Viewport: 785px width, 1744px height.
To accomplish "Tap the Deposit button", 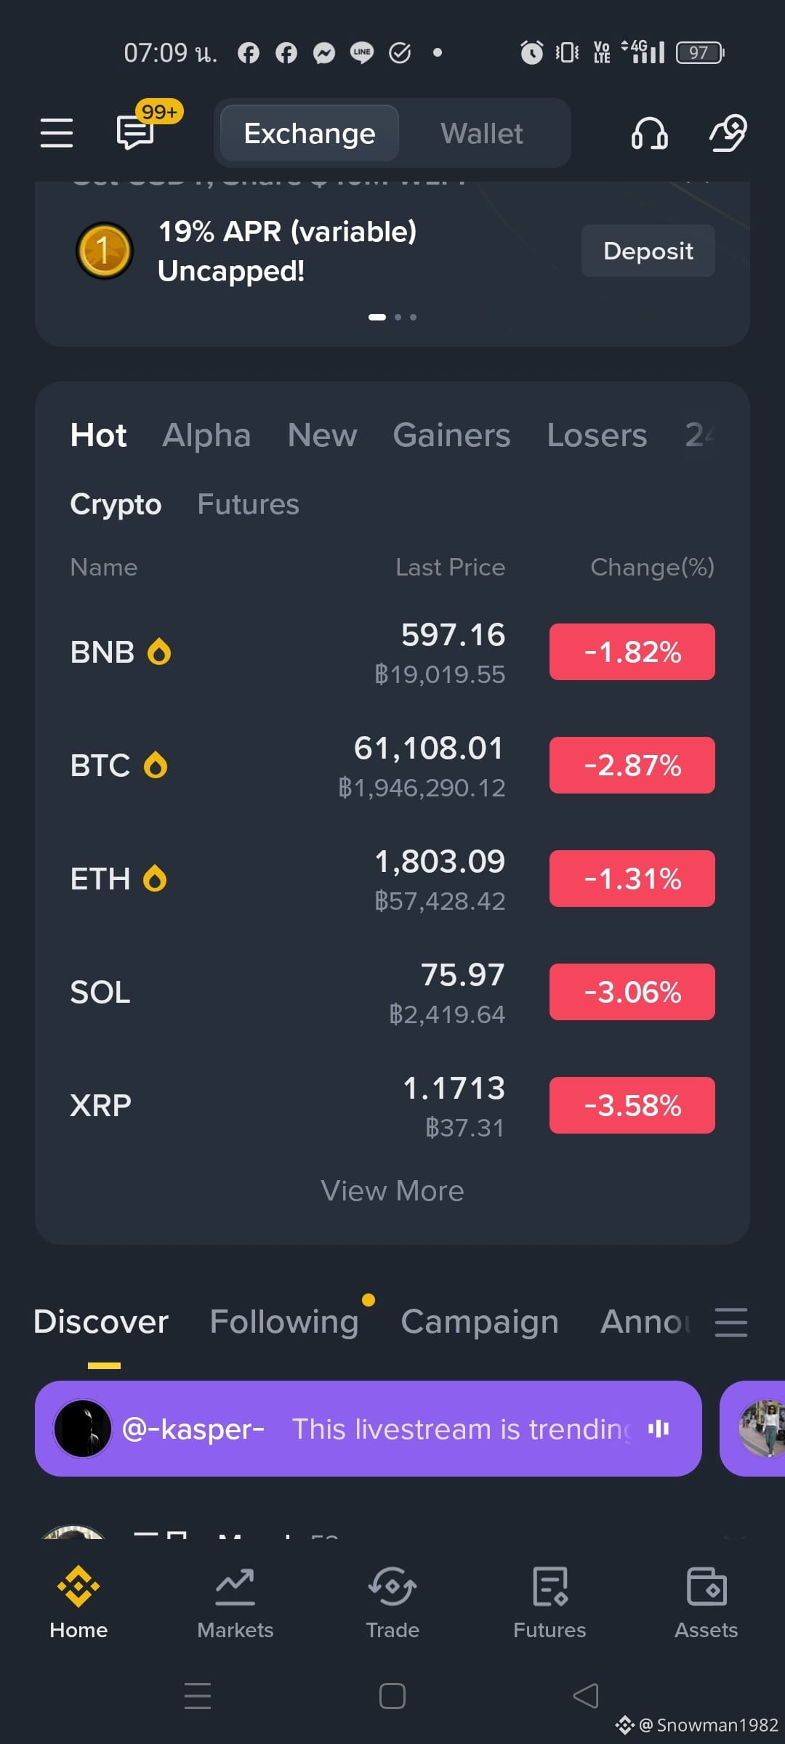I will click(x=648, y=251).
